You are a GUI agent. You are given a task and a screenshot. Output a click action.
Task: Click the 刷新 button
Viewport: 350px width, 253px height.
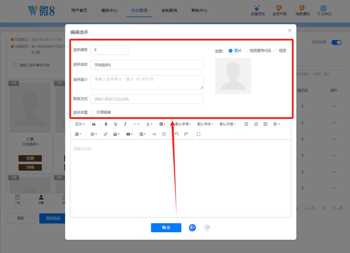pyautogui.click(x=21, y=218)
